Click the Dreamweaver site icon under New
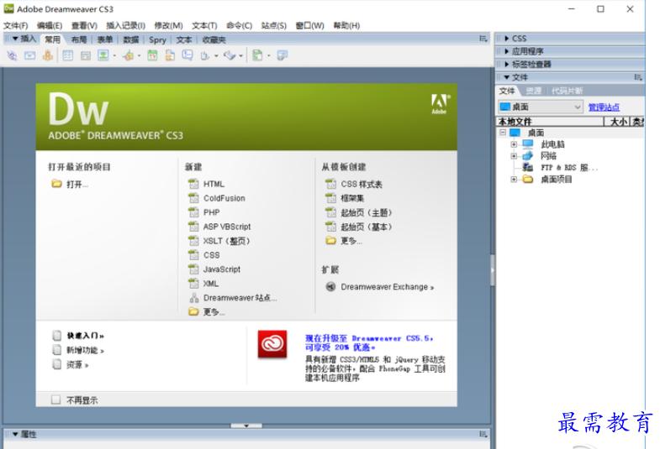 (194, 298)
